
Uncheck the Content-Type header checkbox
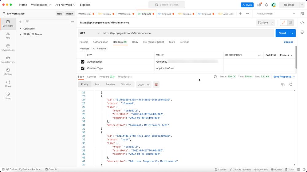(82, 68)
